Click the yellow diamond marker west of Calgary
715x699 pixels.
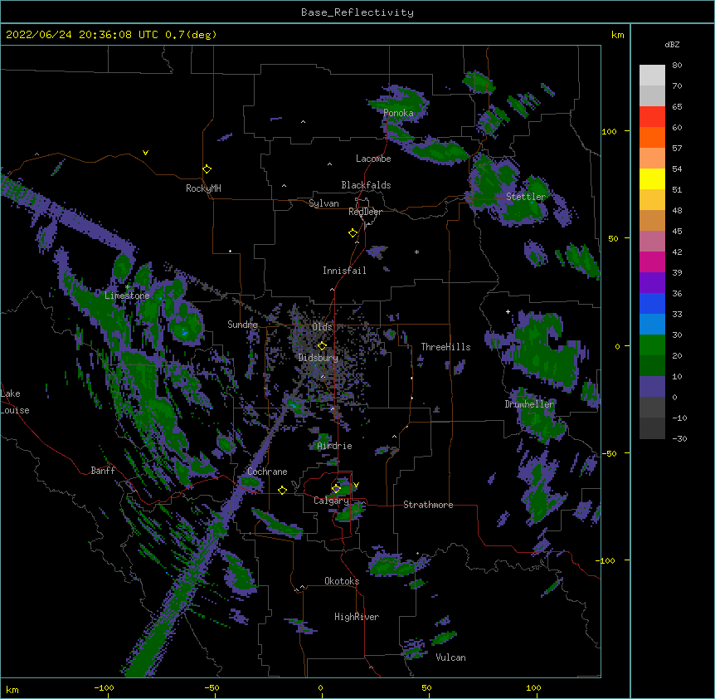282,490
